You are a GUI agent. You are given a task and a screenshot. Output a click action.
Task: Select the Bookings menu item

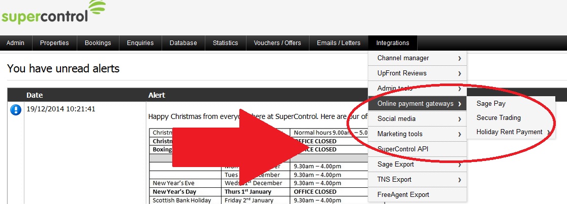click(98, 43)
